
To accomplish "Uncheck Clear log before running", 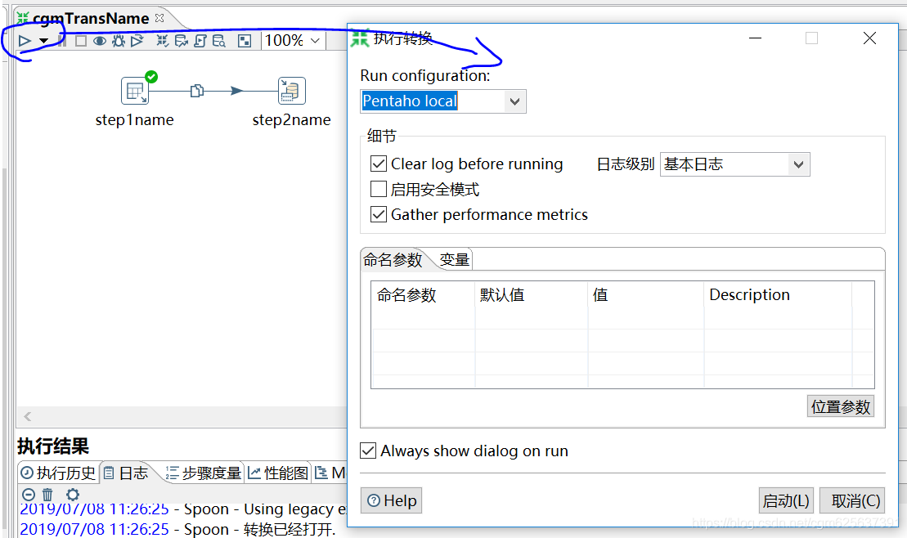I will (378, 164).
